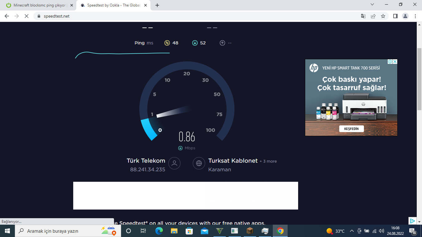
Task: Share this page via the share icon
Action: tap(373, 16)
